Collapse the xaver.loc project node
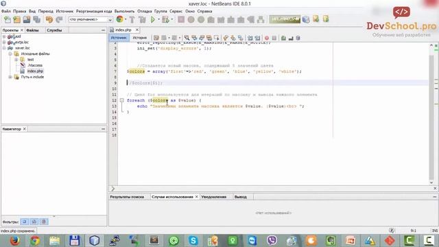Screen dimensions: 439x247 [x=4, y=48]
